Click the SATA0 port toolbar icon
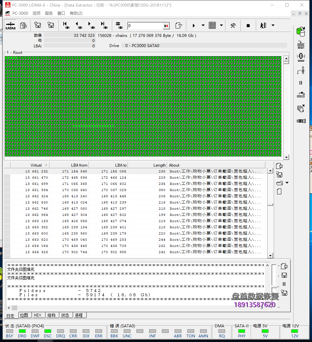The width and height of the screenshot is (312, 342). click(x=10, y=25)
